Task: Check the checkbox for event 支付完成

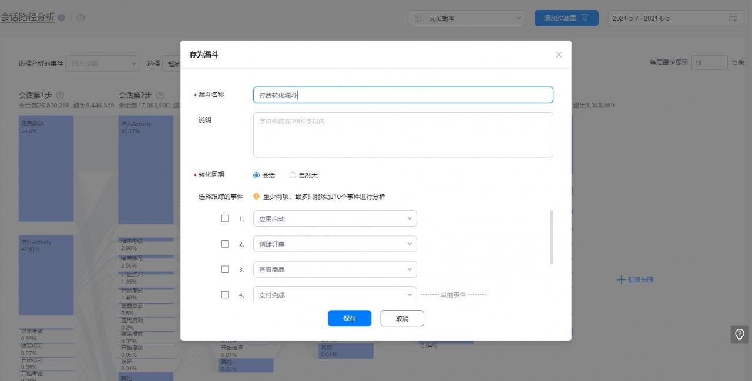Action: (225, 295)
